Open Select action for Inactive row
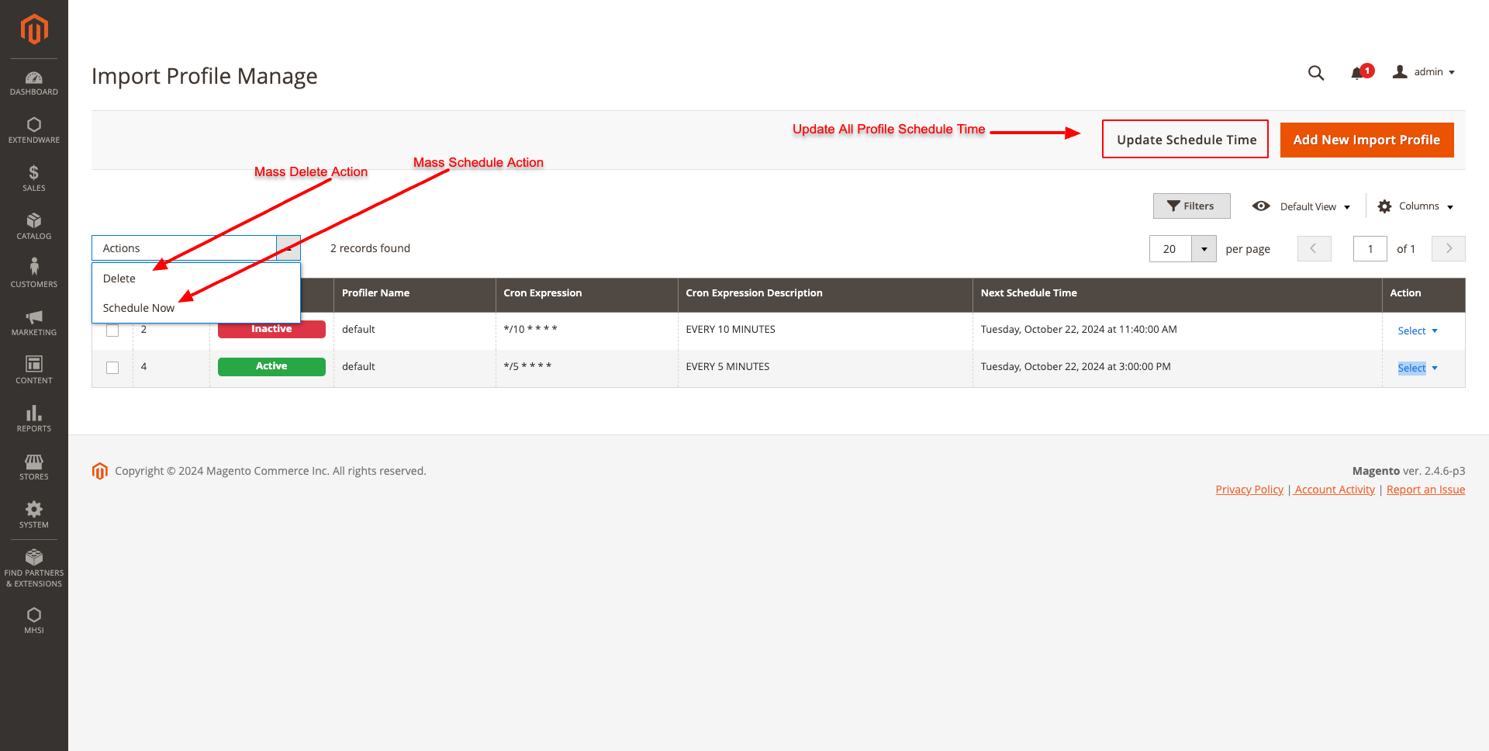Screen dimensions: 1489x751 (x=1418, y=331)
